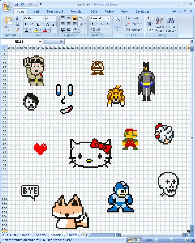The image size is (195, 243).
Task: Open Excel Help question mark
Action: [174, 11]
